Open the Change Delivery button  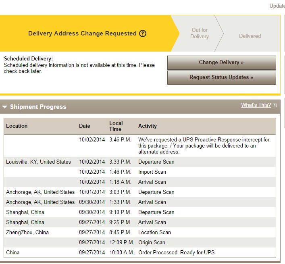[x=222, y=62]
